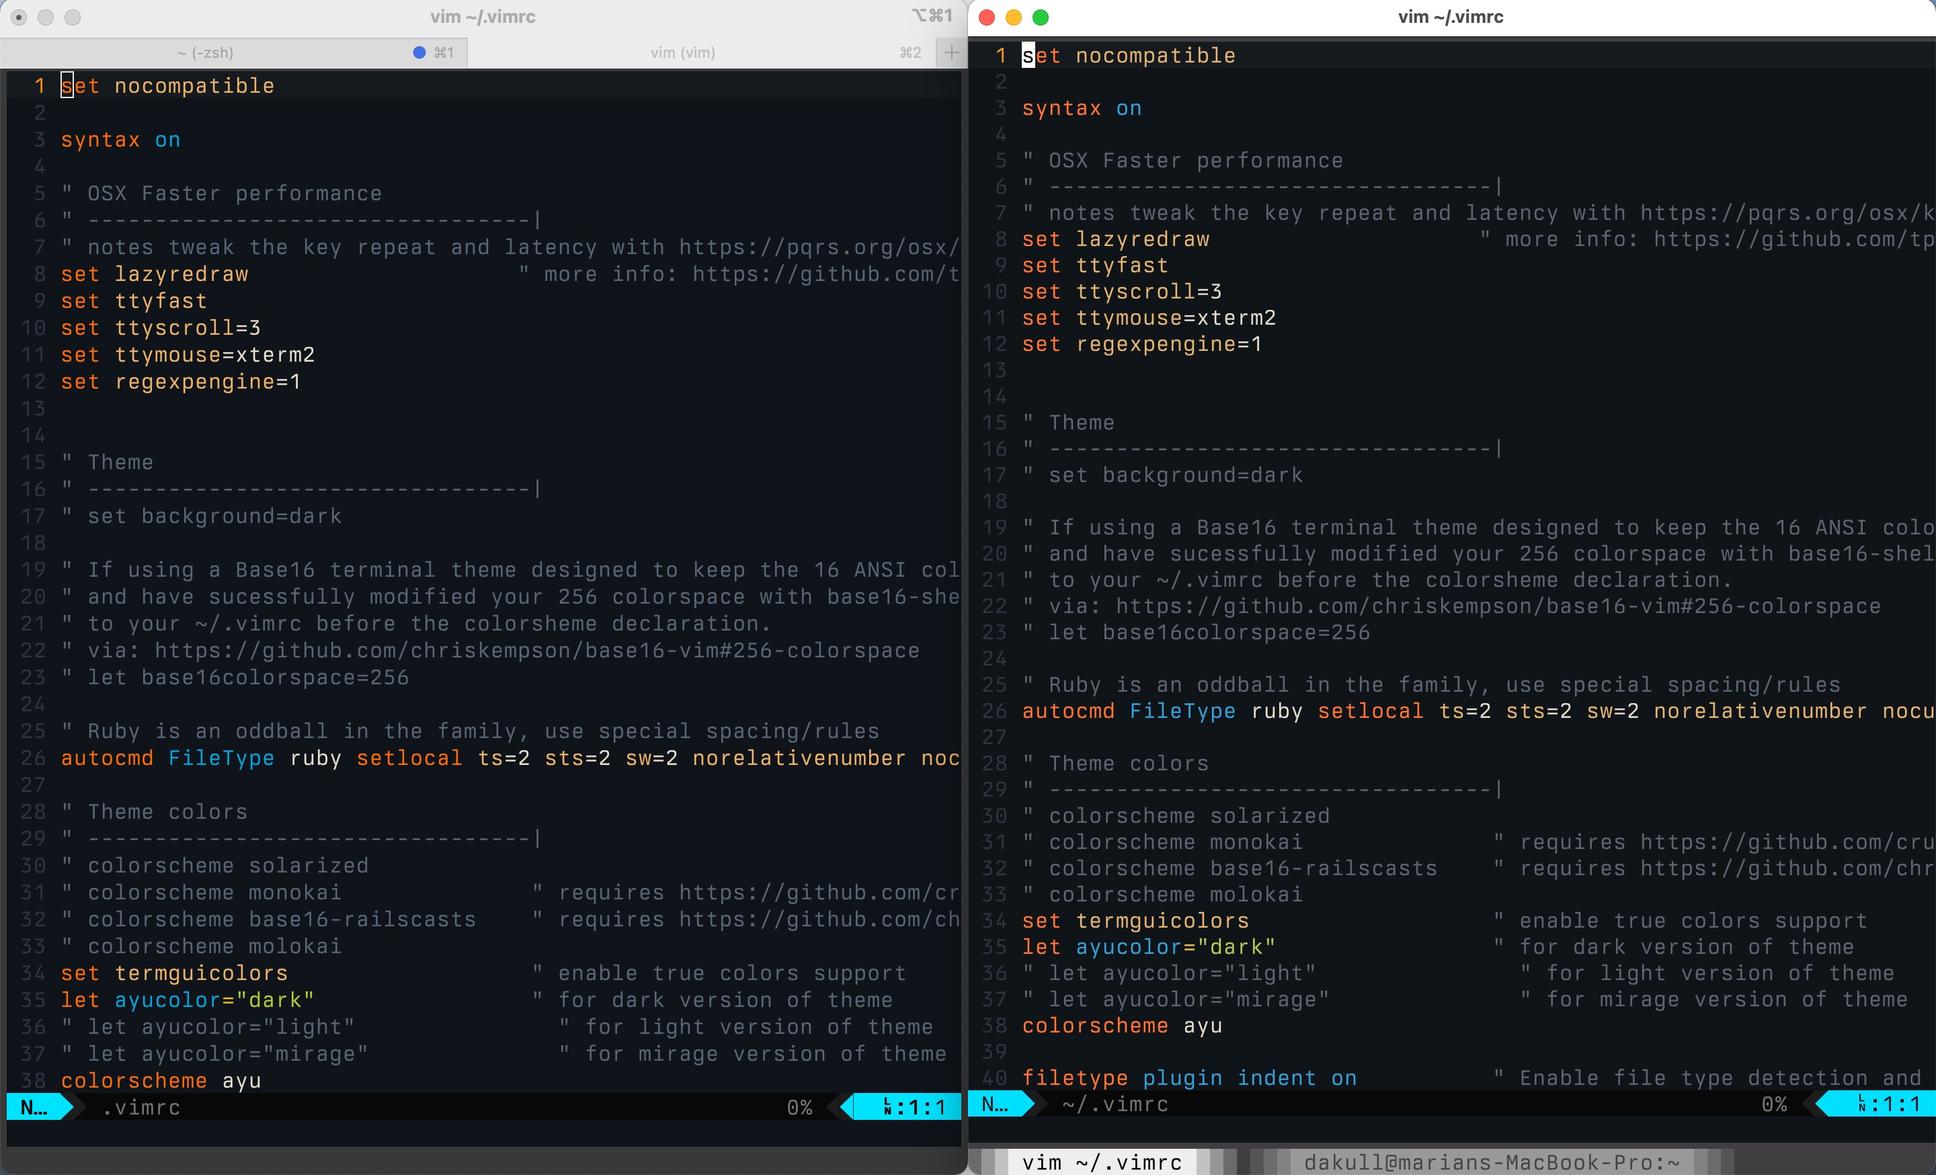
Task: Click 'filetype plugin indent on' in right pane
Action: (x=1188, y=1078)
